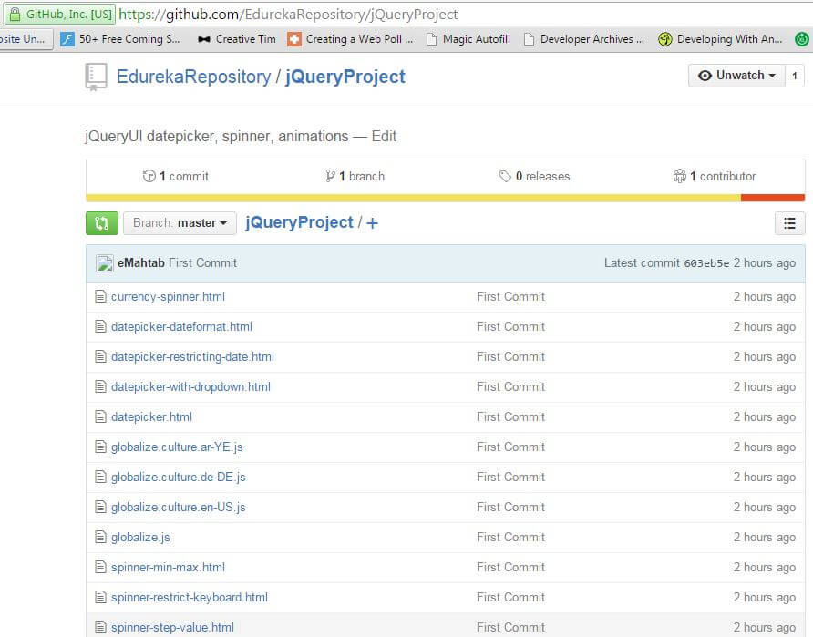View the 0 releases page
The width and height of the screenshot is (813, 637).
click(535, 176)
